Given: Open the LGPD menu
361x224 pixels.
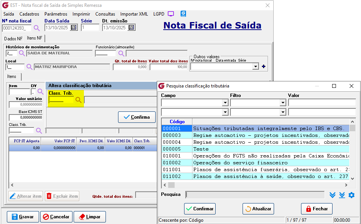Looking at the screenshot, I should [159, 14].
